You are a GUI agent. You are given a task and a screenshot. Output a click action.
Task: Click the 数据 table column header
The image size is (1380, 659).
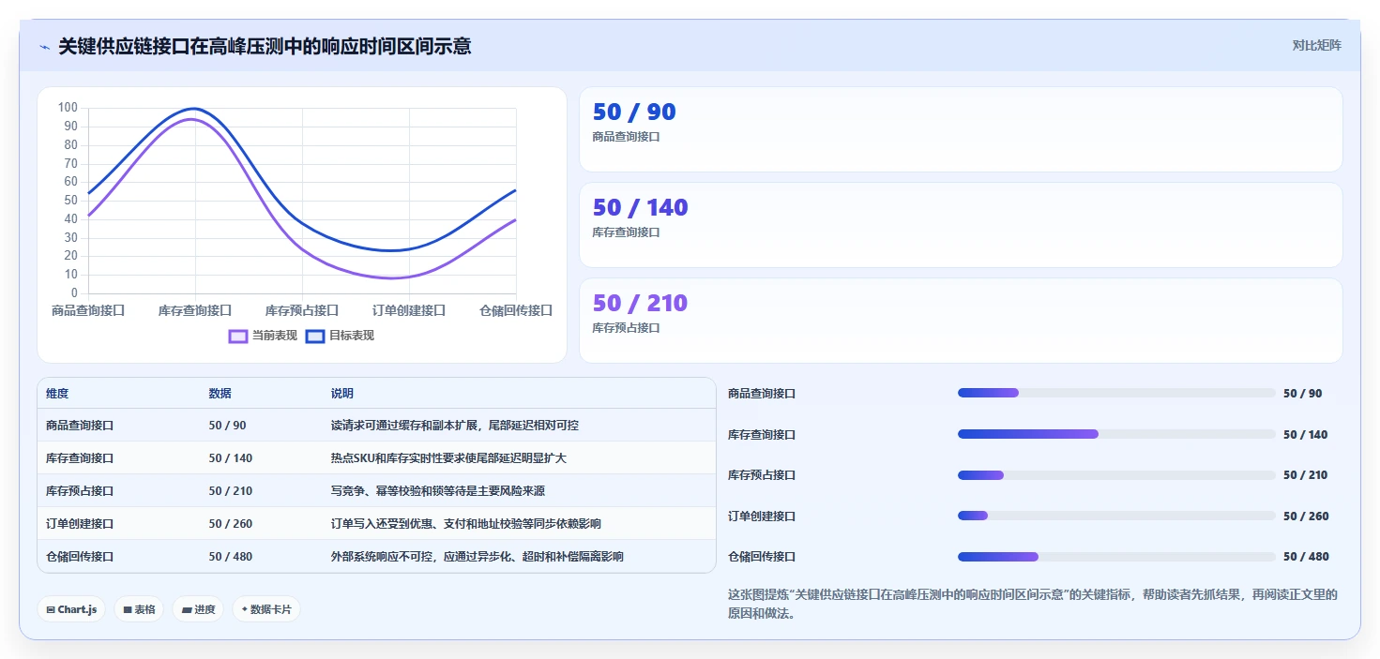[x=220, y=394]
